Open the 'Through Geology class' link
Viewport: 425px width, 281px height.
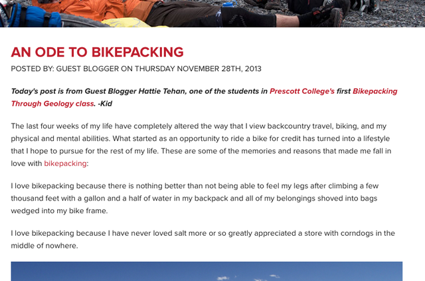click(x=52, y=104)
